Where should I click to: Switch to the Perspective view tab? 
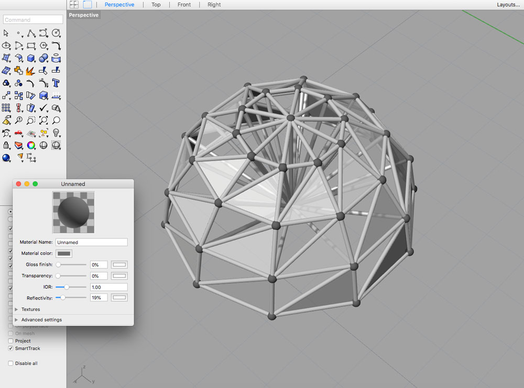119,5
